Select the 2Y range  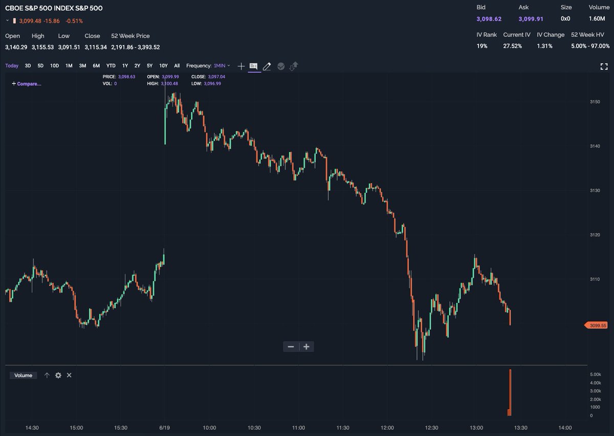pyautogui.click(x=137, y=66)
